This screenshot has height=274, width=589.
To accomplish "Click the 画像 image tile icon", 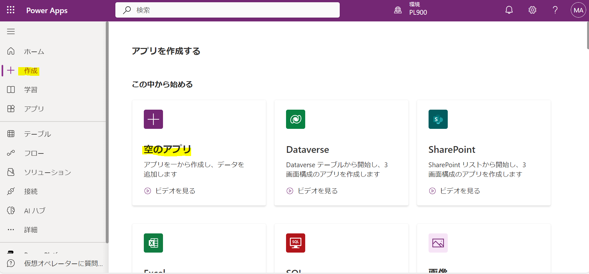I will click(x=438, y=243).
